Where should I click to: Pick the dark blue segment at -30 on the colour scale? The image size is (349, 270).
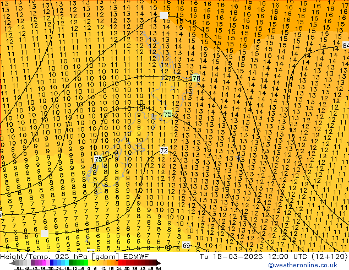pos(52,263)
